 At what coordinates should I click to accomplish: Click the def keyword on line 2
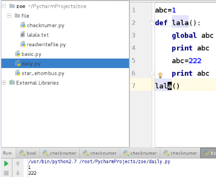click(x=161, y=23)
